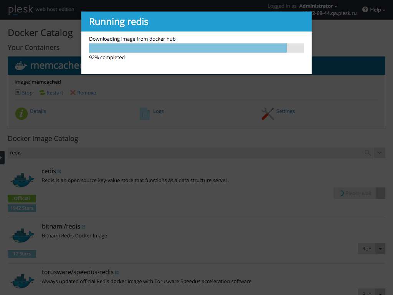Open the search filter dropdown next to redis query

[379, 152]
